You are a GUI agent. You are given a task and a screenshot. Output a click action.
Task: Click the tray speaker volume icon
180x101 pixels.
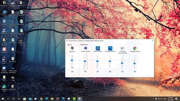[x=161, y=99]
